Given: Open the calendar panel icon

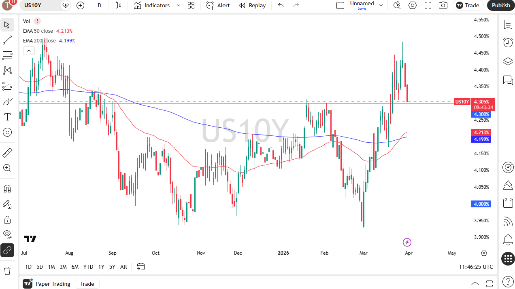Looking at the screenshot, I should [508, 203].
